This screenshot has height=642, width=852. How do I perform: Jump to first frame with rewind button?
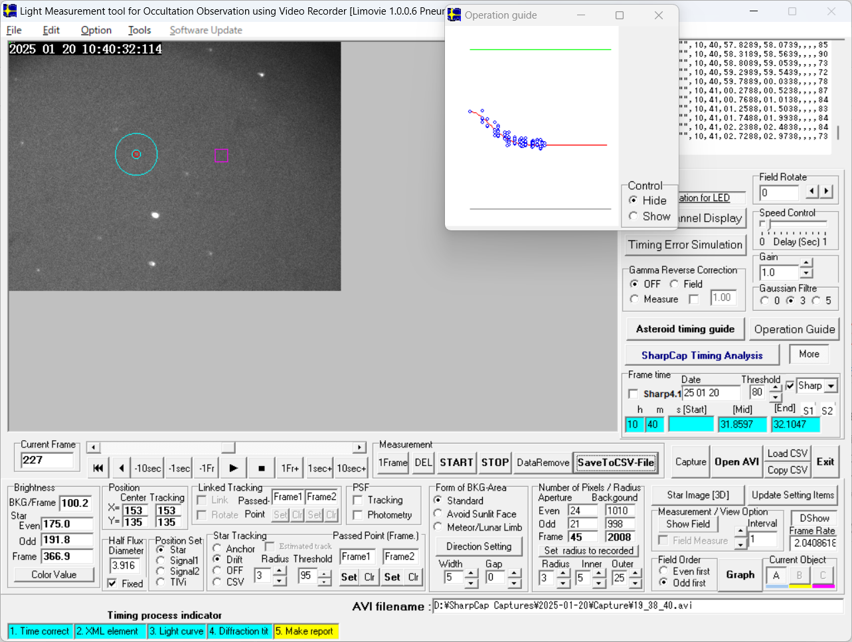pyautogui.click(x=98, y=468)
